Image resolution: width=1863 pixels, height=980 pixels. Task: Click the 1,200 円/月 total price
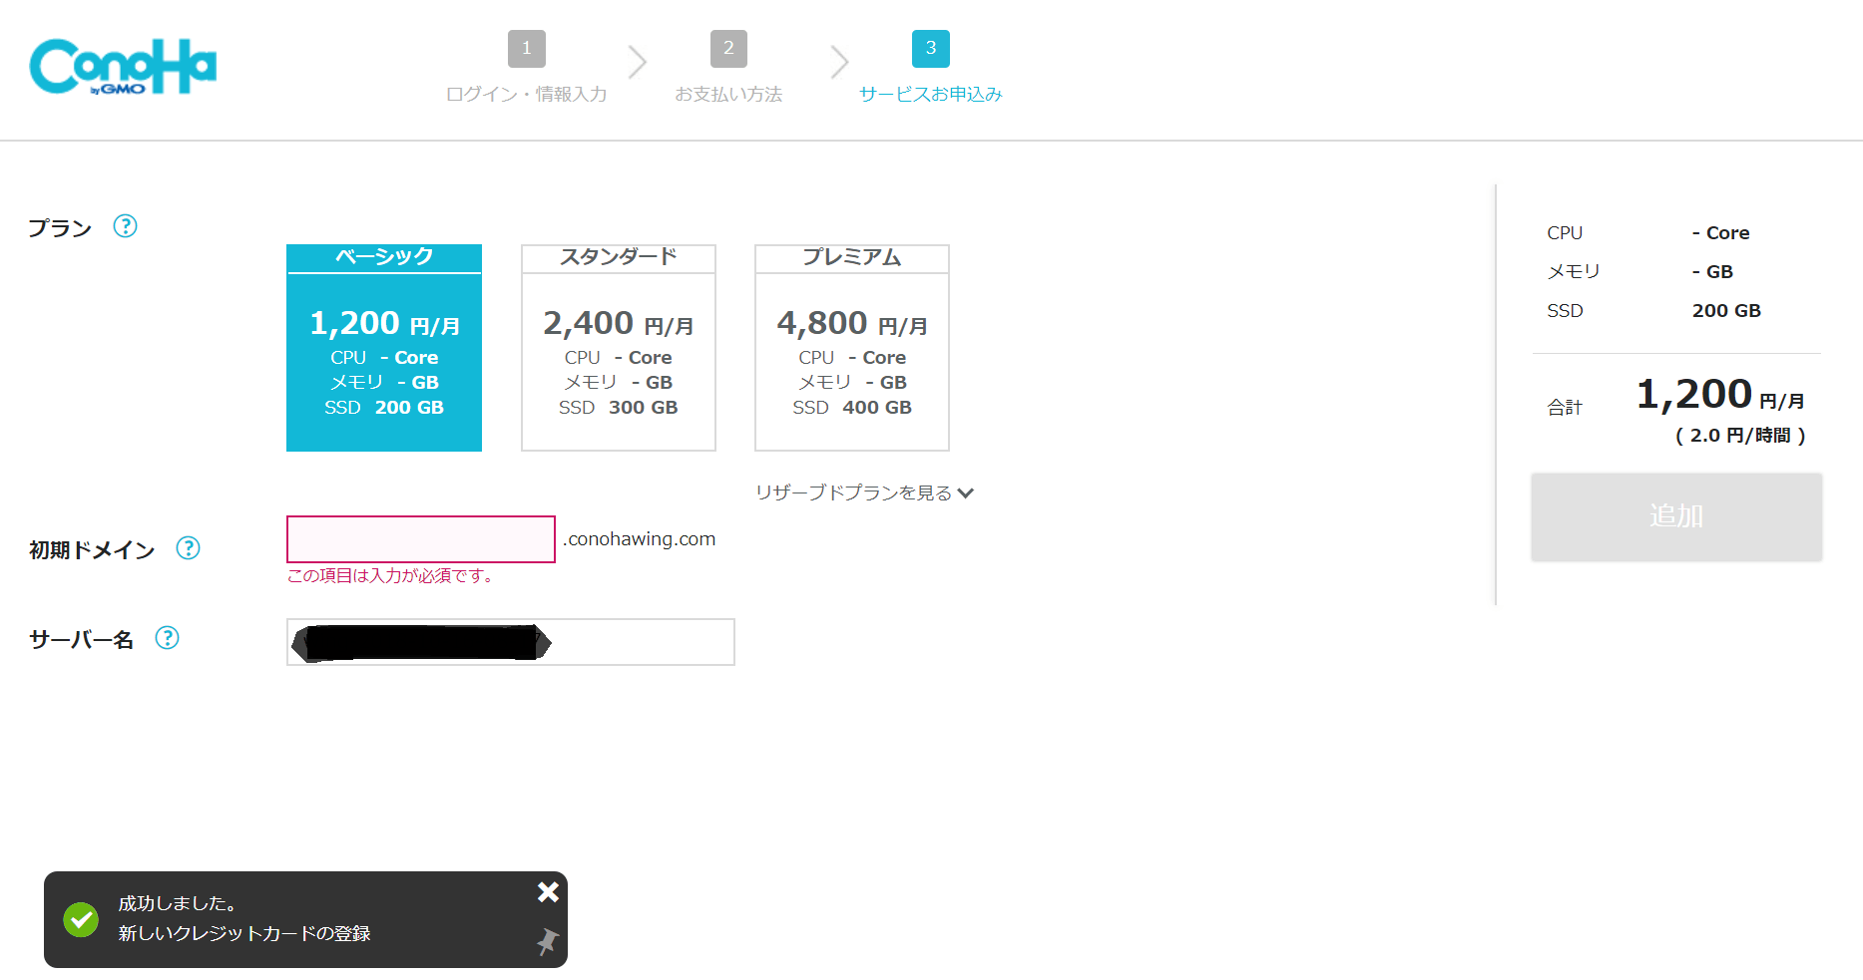click(x=1720, y=395)
